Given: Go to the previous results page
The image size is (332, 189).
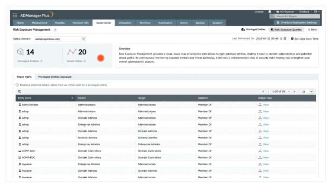Looking at the screenshot, I should click(x=268, y=92).
